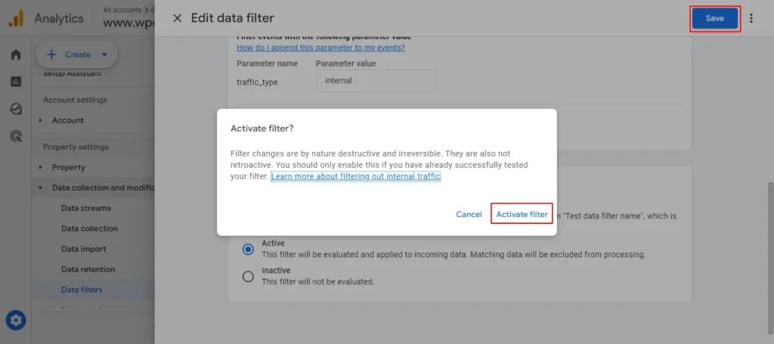Open the Advertising icon in sidebar
This screenshot has width=774, height=344.
point(16,136)
